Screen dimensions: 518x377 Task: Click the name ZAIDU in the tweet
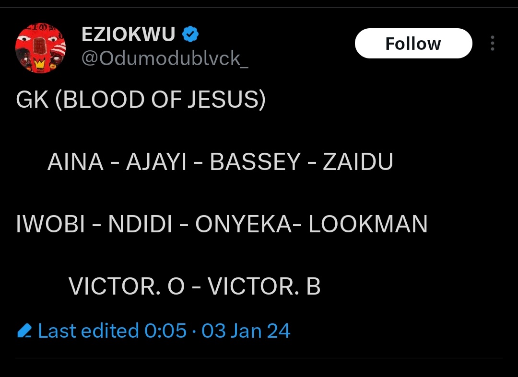(358, 162)
